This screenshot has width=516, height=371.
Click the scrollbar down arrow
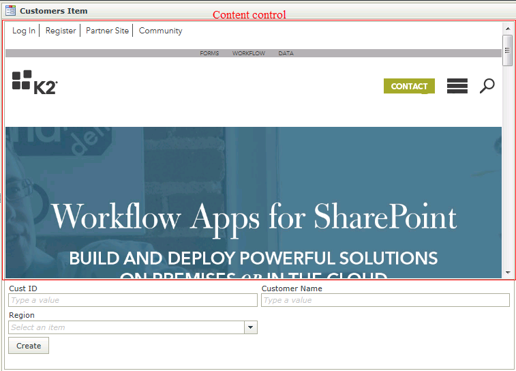tap(508, 273)
